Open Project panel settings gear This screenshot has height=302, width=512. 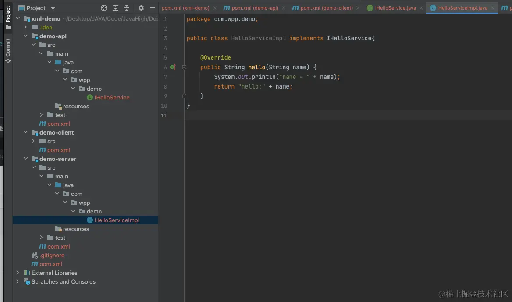pyautogui.click(x=141, y=8)
